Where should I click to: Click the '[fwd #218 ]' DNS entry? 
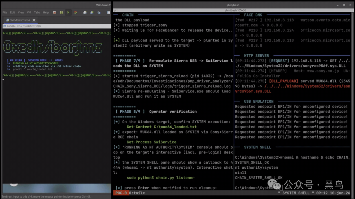(x=248, y=30)
